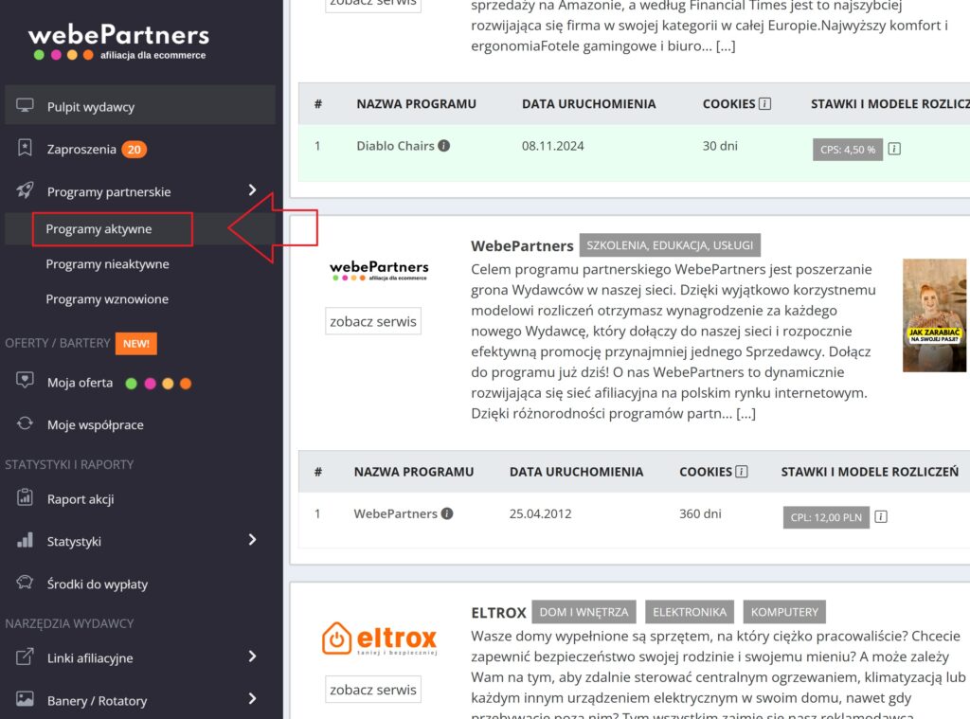Viewport: 970px width, 719px height.
Task: Click the CPS: 4,50 % rate badge
Action: pos(848,149)
